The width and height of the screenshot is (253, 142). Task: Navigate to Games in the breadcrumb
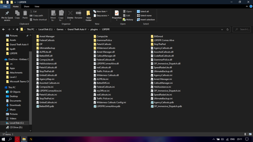pyautogui.click(x=60, y=29)
